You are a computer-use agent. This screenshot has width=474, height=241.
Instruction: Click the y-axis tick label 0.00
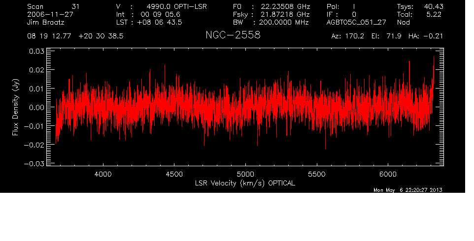pyautogui.click(x=36, y=107)
